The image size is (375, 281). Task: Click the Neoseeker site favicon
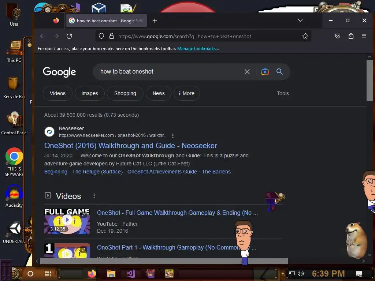point(49,132)
